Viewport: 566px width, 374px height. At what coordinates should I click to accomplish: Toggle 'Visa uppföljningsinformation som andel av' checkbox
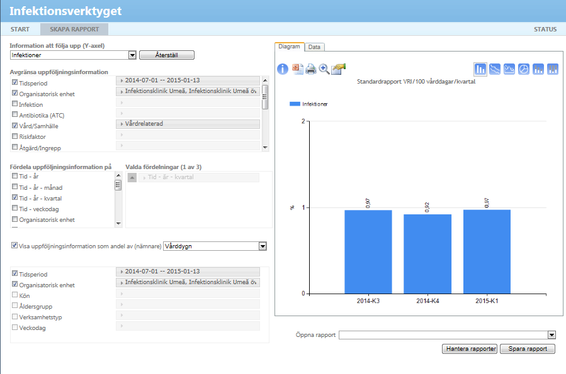point(14,245)
